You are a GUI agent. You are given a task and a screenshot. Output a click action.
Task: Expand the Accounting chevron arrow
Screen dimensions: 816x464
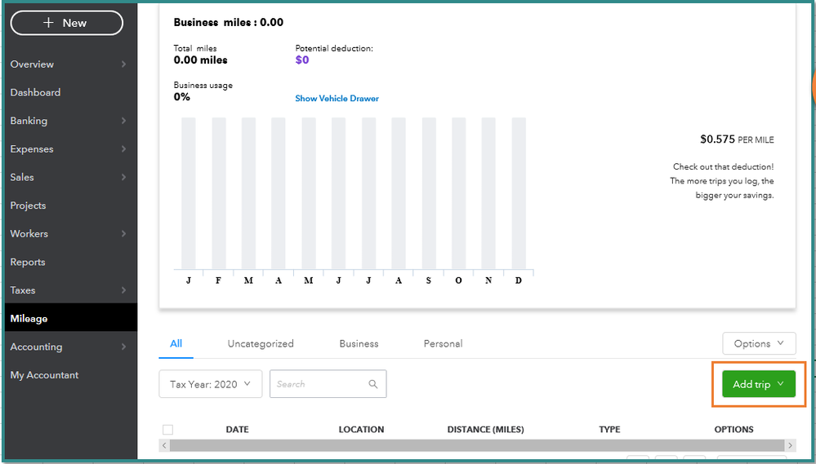coord(123,347)
